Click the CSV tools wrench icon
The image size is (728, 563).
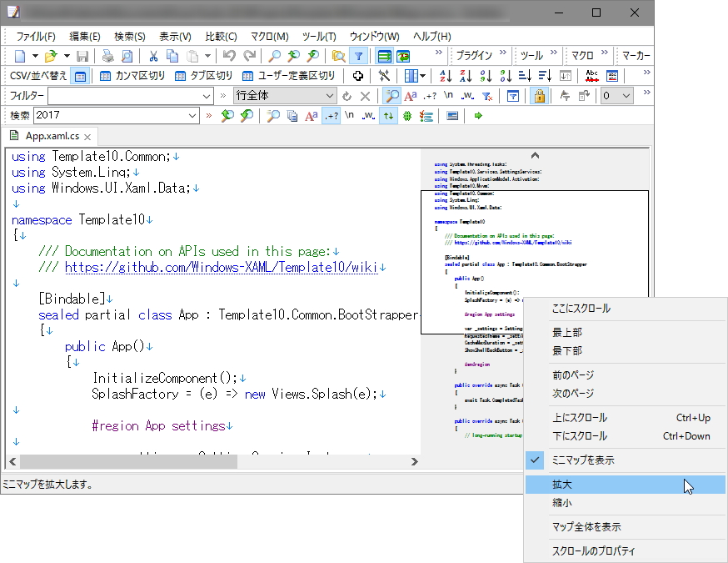coord(384,75)
